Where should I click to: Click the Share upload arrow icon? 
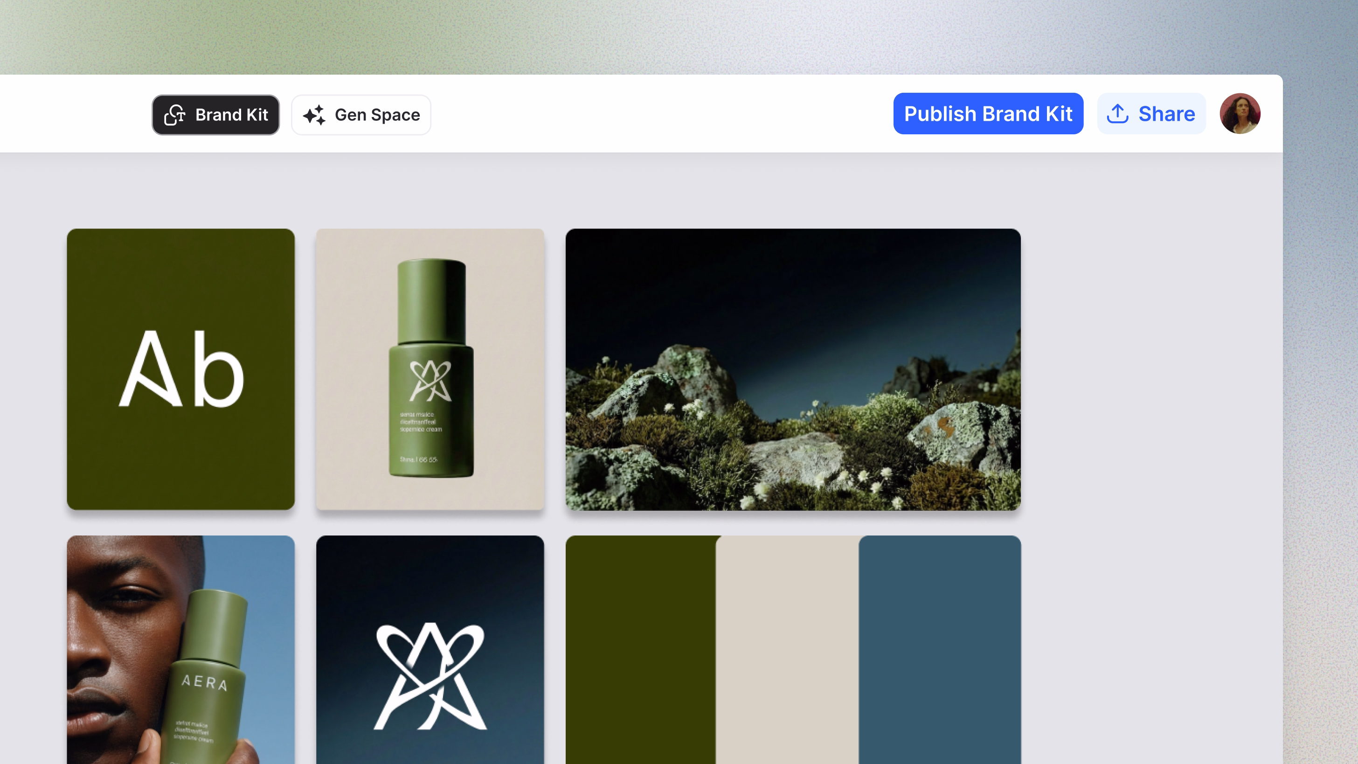(x=1117, y=114)
